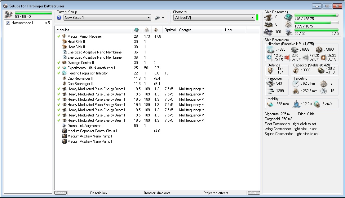Toggle the Experimental 10MN Afterburner I checkmark

tap(59, 68)
